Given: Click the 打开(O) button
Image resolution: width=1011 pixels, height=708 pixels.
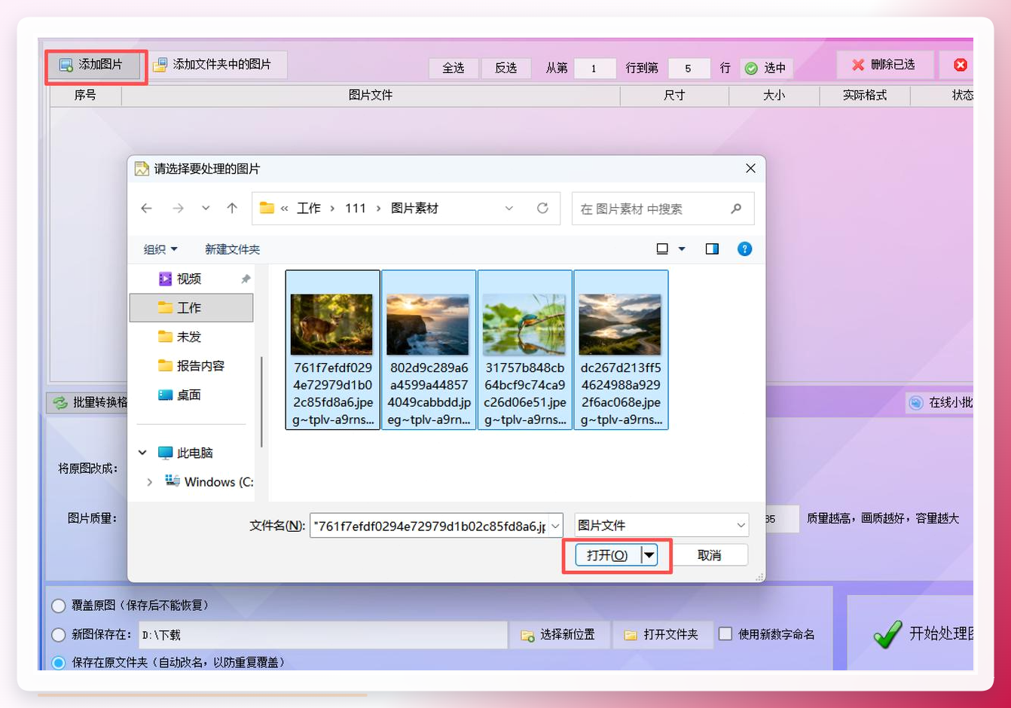Looking at the screenshot, I should 608,555.
